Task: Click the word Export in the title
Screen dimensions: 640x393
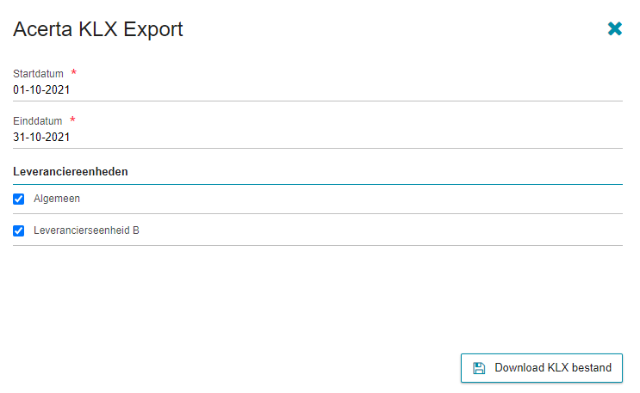Action: (153, 30)
